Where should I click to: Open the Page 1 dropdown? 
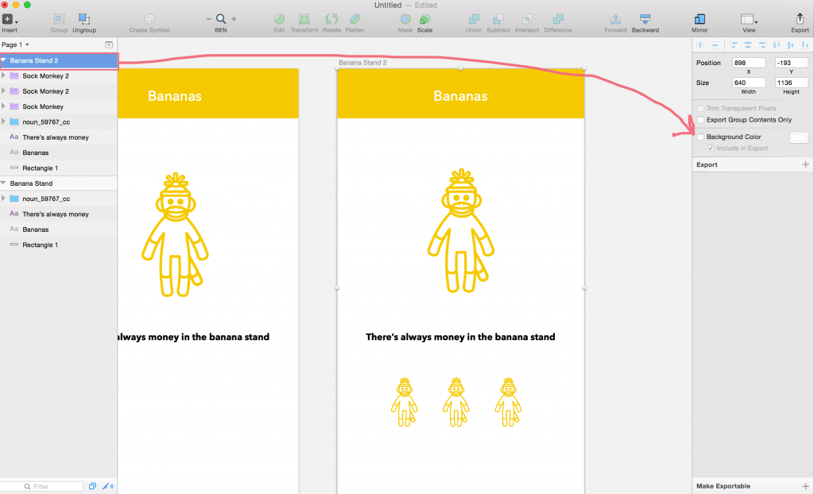pos(16,44)
